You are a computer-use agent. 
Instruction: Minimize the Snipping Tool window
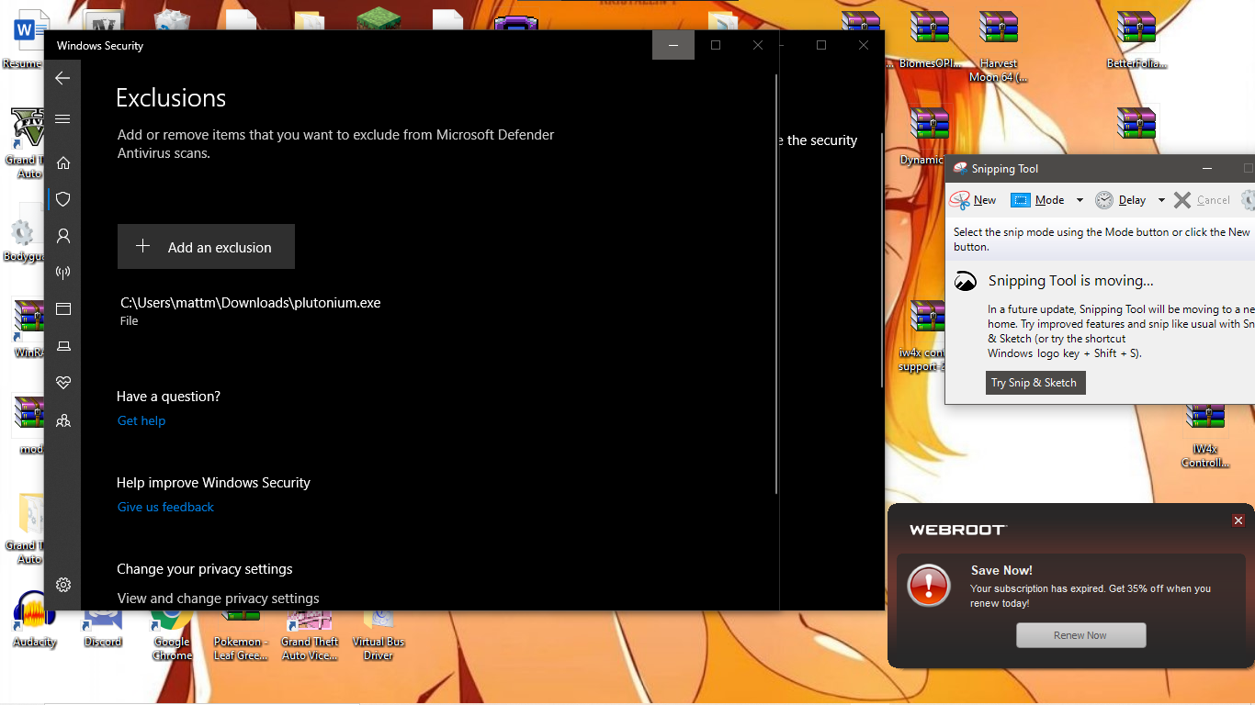coord(1206,168)
